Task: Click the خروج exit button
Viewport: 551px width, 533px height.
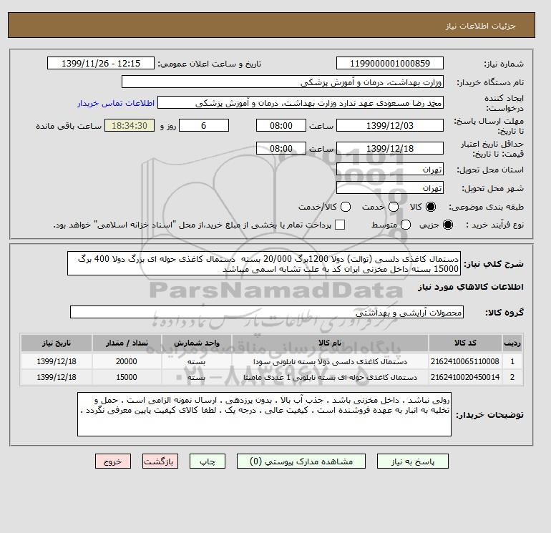Action: tap(113, 461)
